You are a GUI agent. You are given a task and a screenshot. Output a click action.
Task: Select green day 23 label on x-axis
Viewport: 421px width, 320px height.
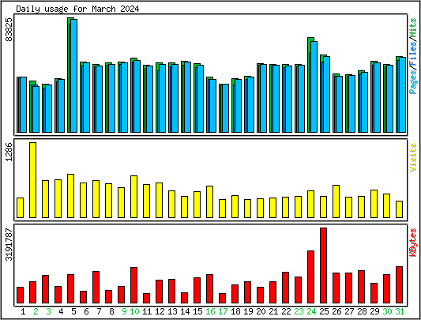tap(299, 311)
